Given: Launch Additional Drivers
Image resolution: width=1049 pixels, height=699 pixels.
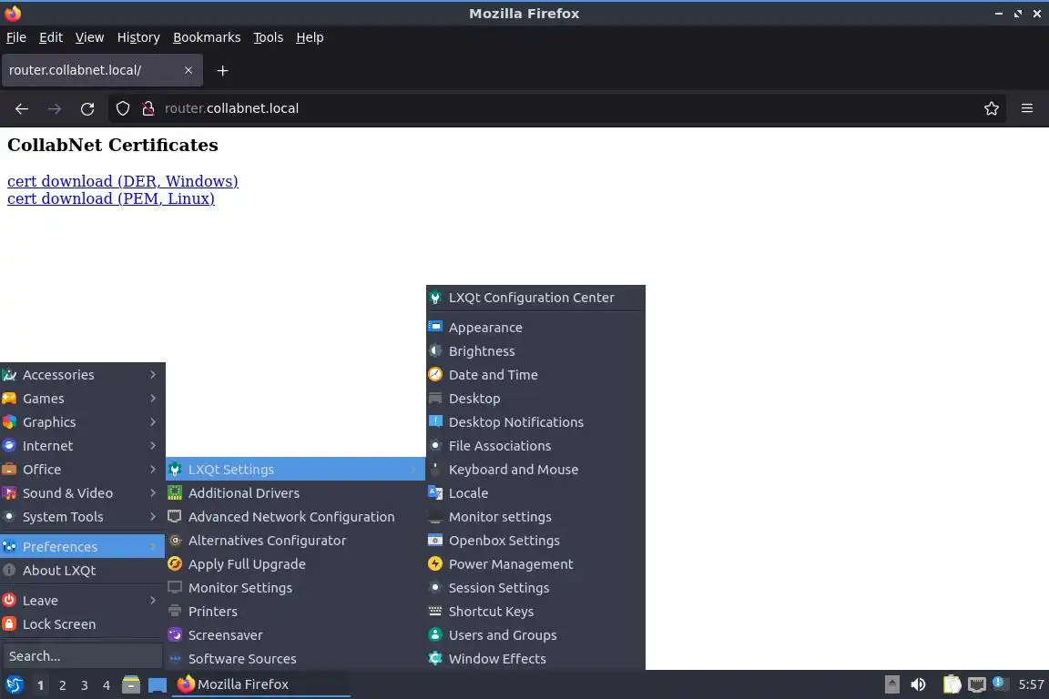Looking at the screenshot, I should (x=296, y=493).
